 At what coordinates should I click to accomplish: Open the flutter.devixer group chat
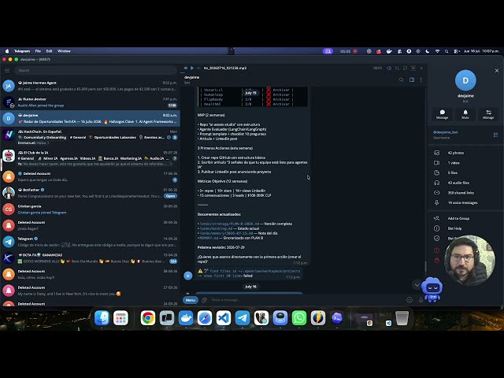(x=90, y=102)
